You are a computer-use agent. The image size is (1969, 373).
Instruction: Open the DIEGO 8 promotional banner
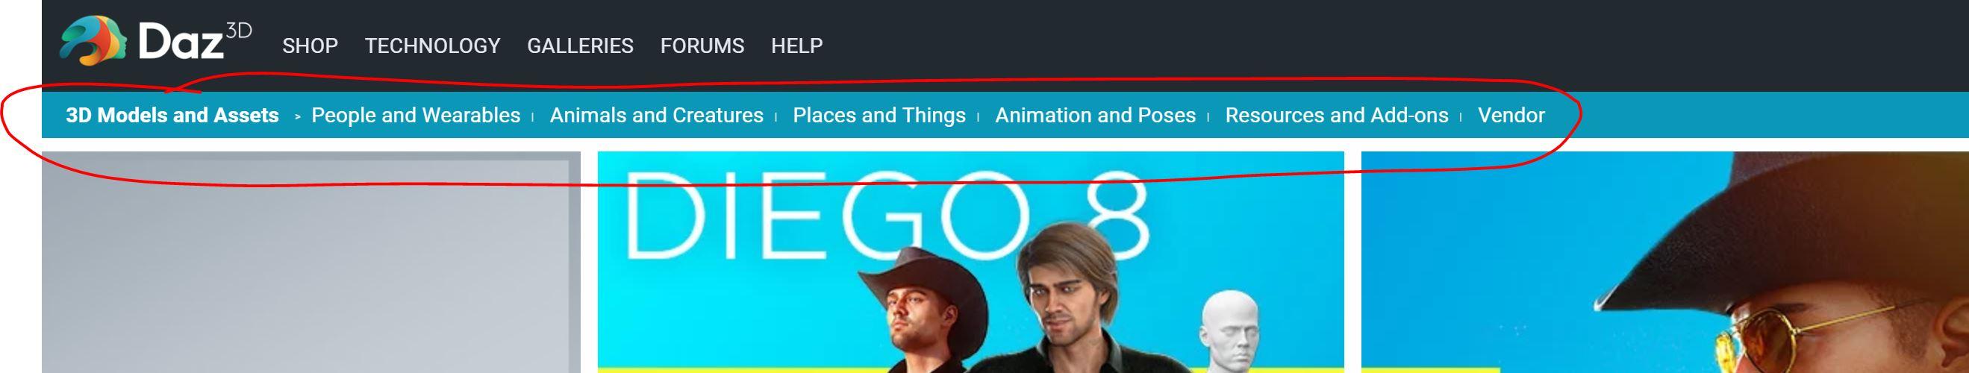[x=971, y=262]
